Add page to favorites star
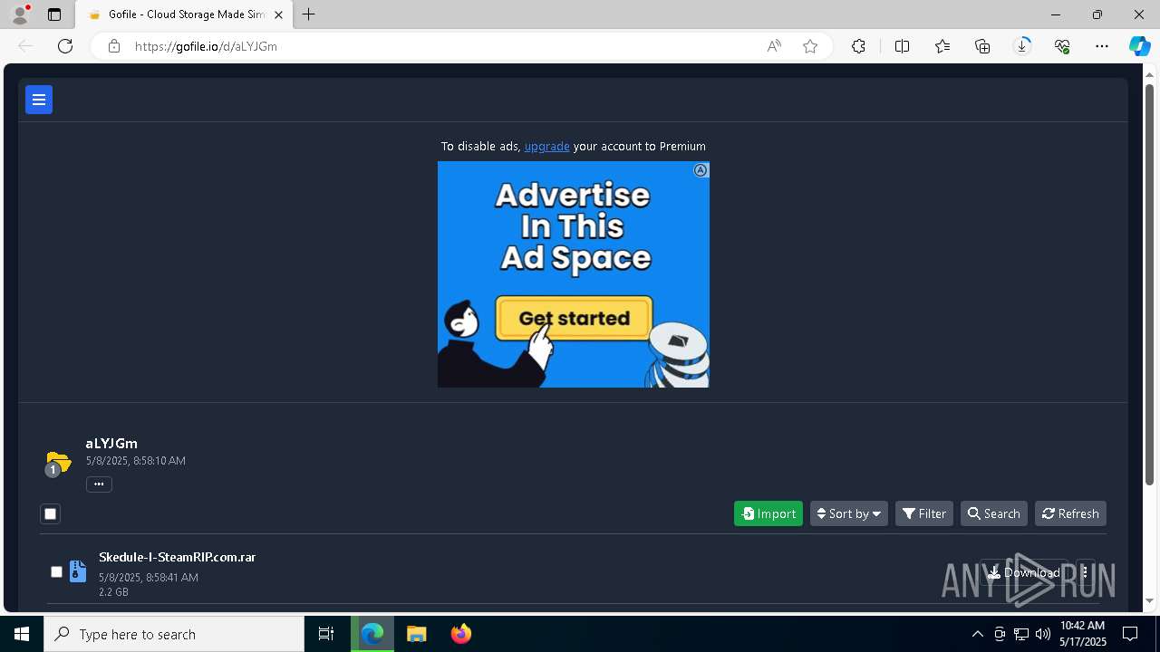 [x=810, y=46]
